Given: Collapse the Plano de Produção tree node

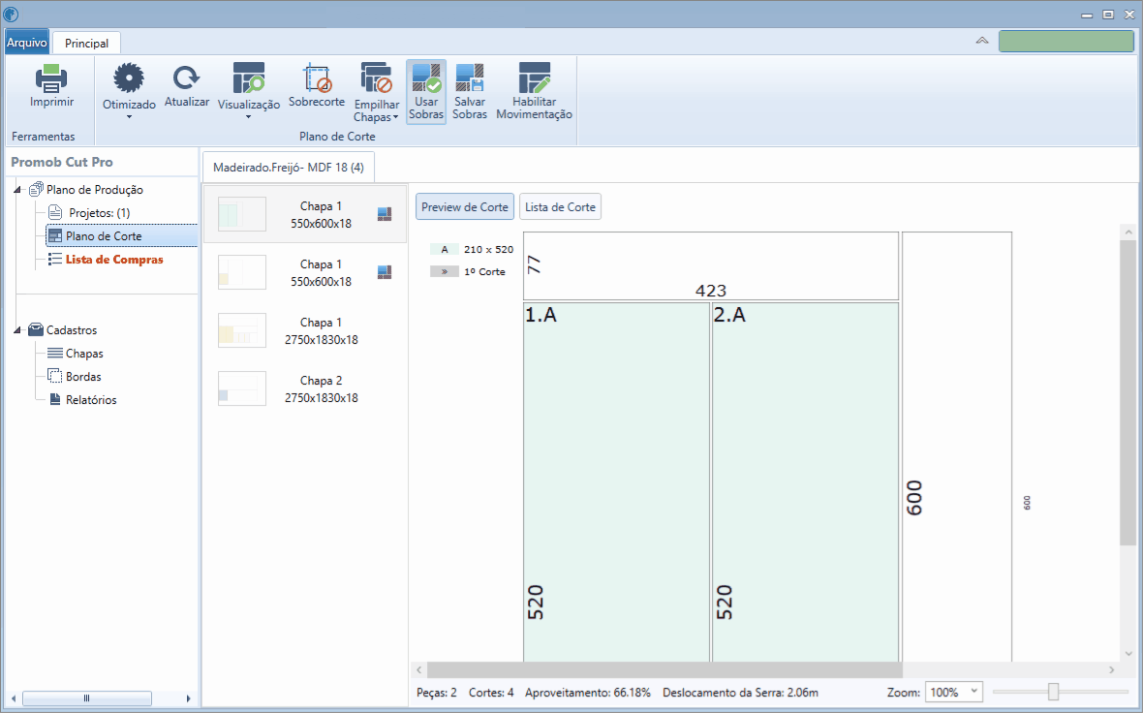Looking at the screenshot, I should (17, 190).
